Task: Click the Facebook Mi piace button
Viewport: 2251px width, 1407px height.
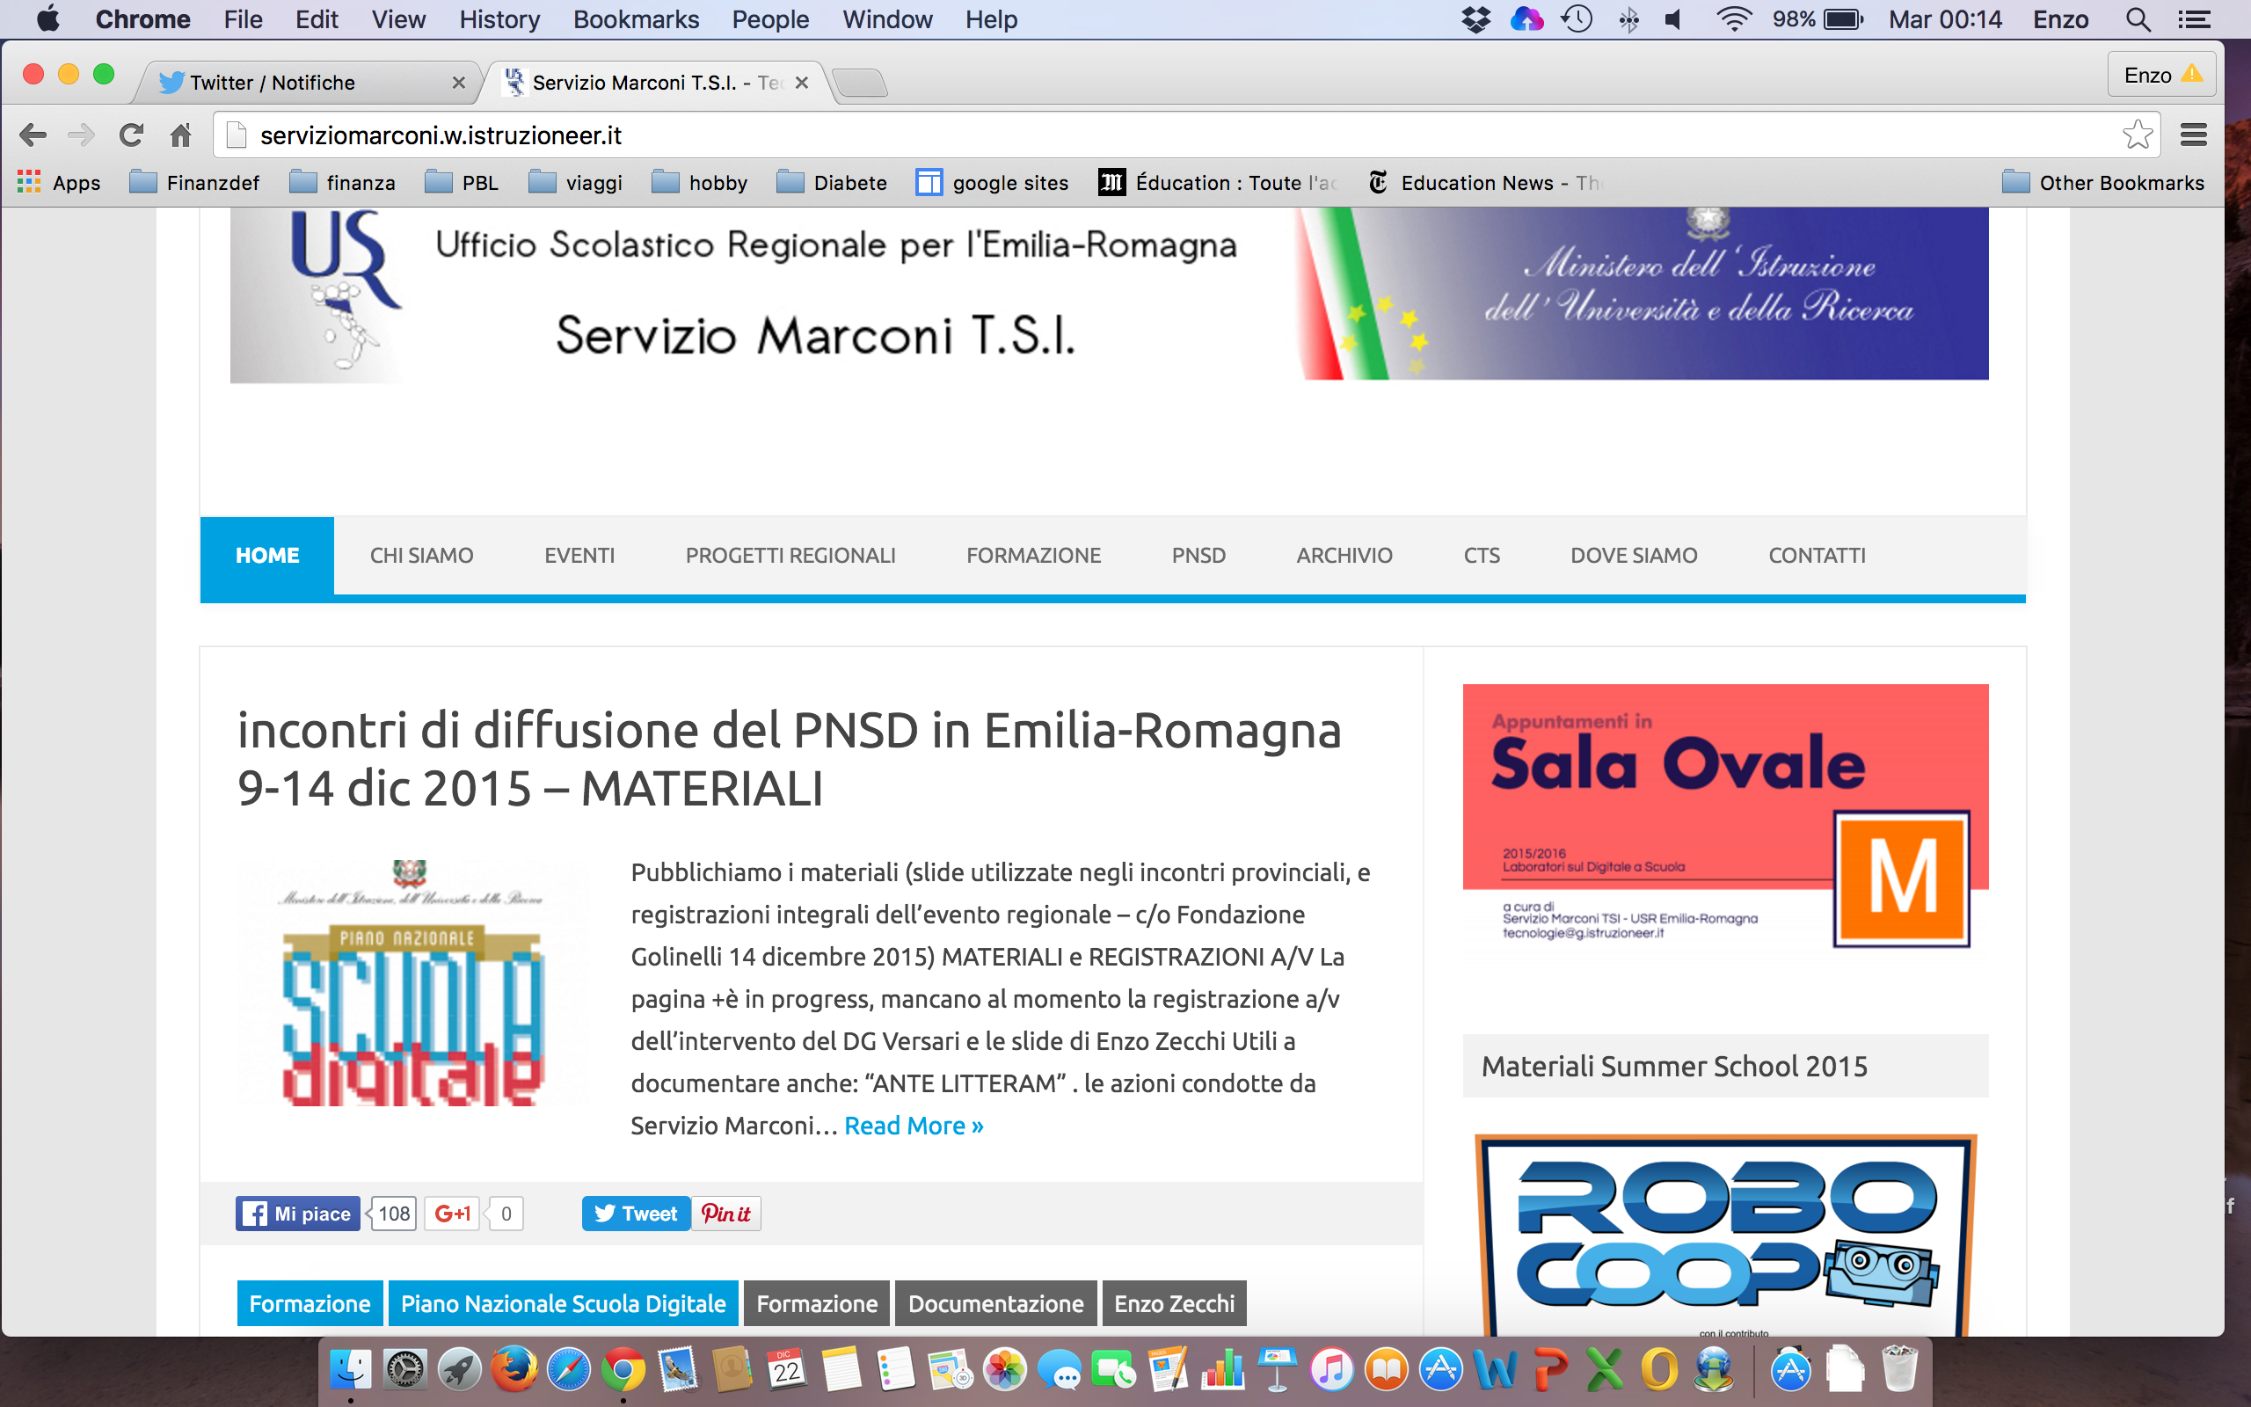Action: coord(298,1214)
